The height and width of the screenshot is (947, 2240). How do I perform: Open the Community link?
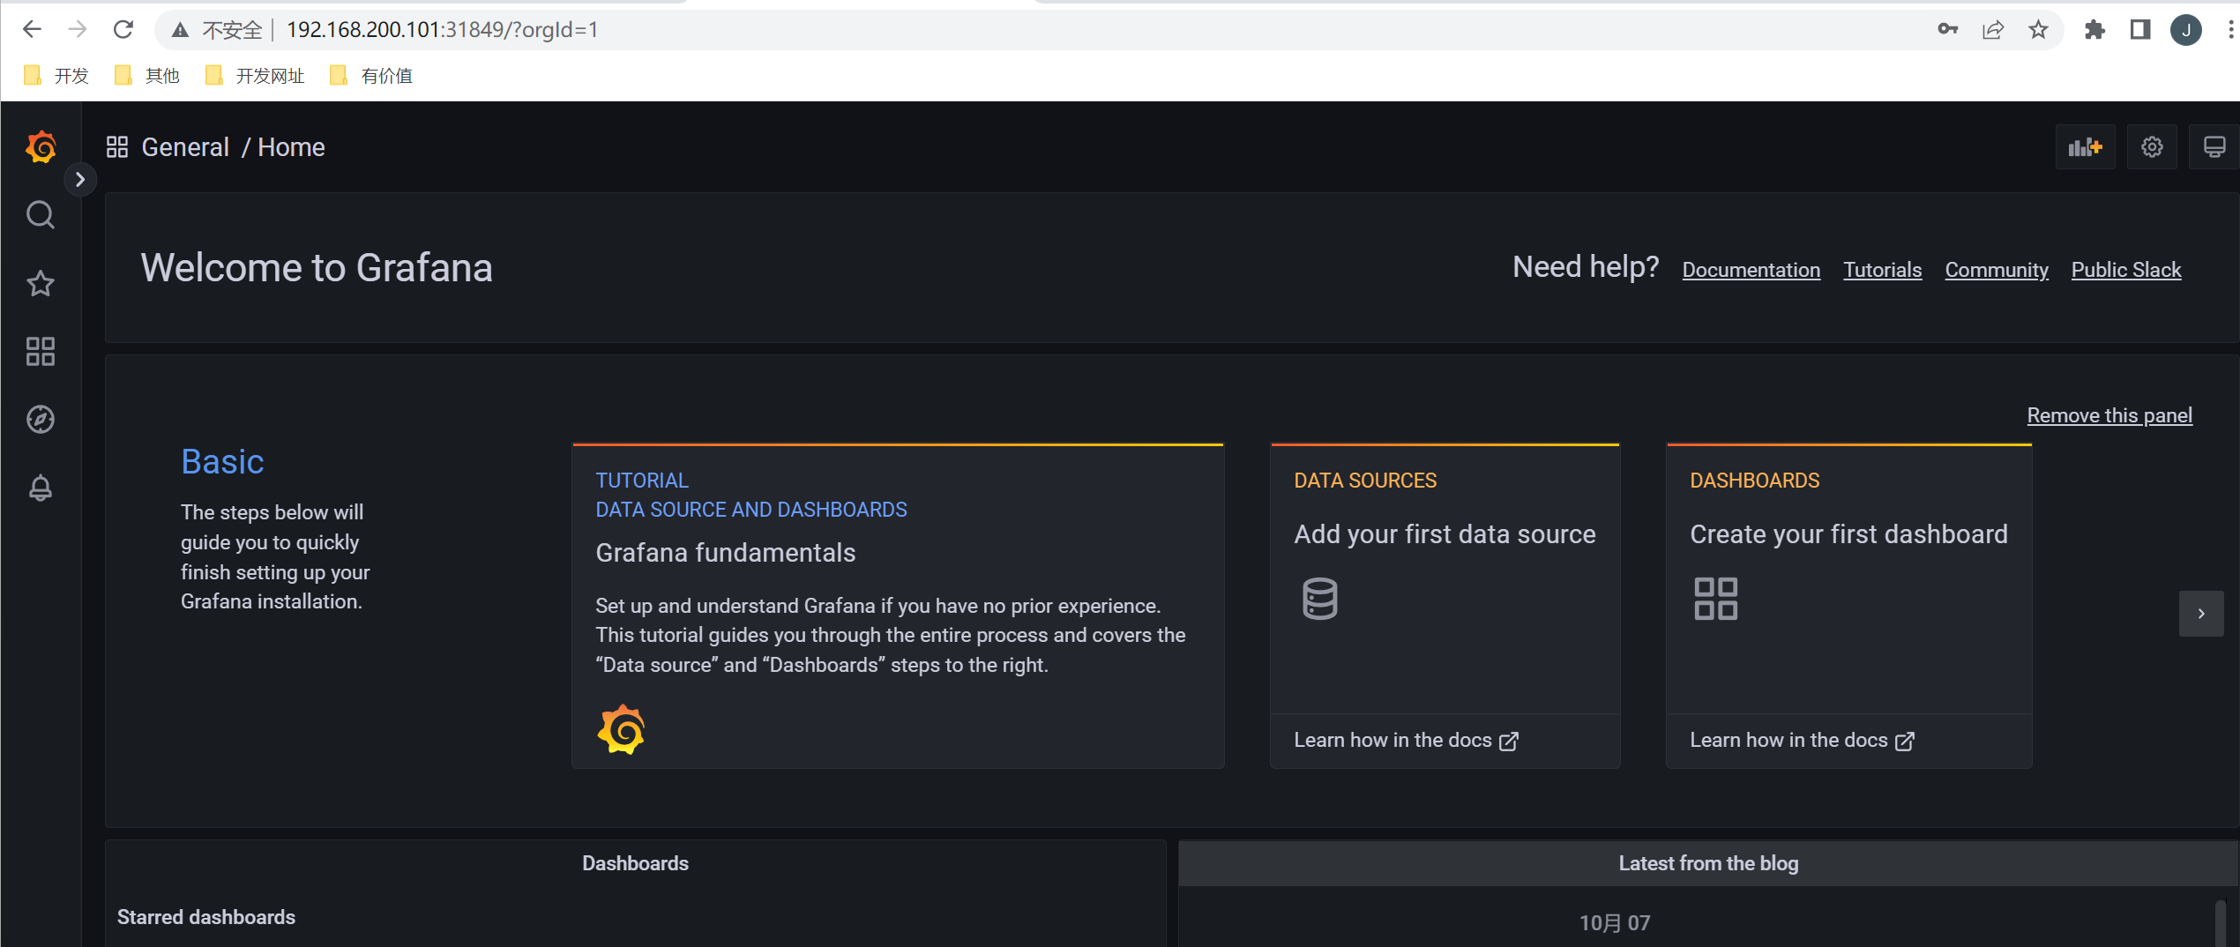click(x=1997, y=270)
